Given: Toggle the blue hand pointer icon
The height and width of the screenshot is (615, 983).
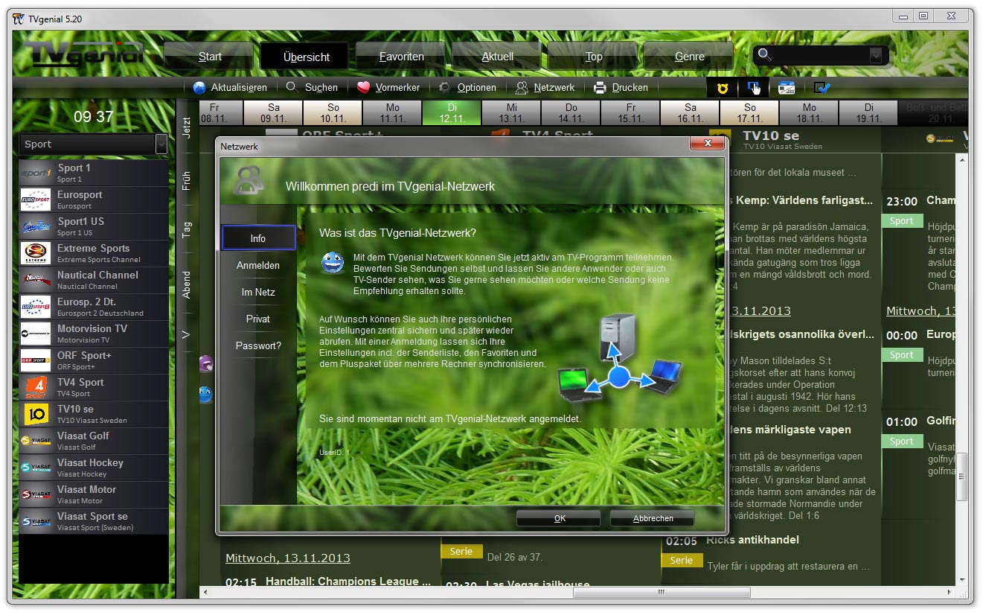Looking at the screenshot, I should [x=754, y=88].
